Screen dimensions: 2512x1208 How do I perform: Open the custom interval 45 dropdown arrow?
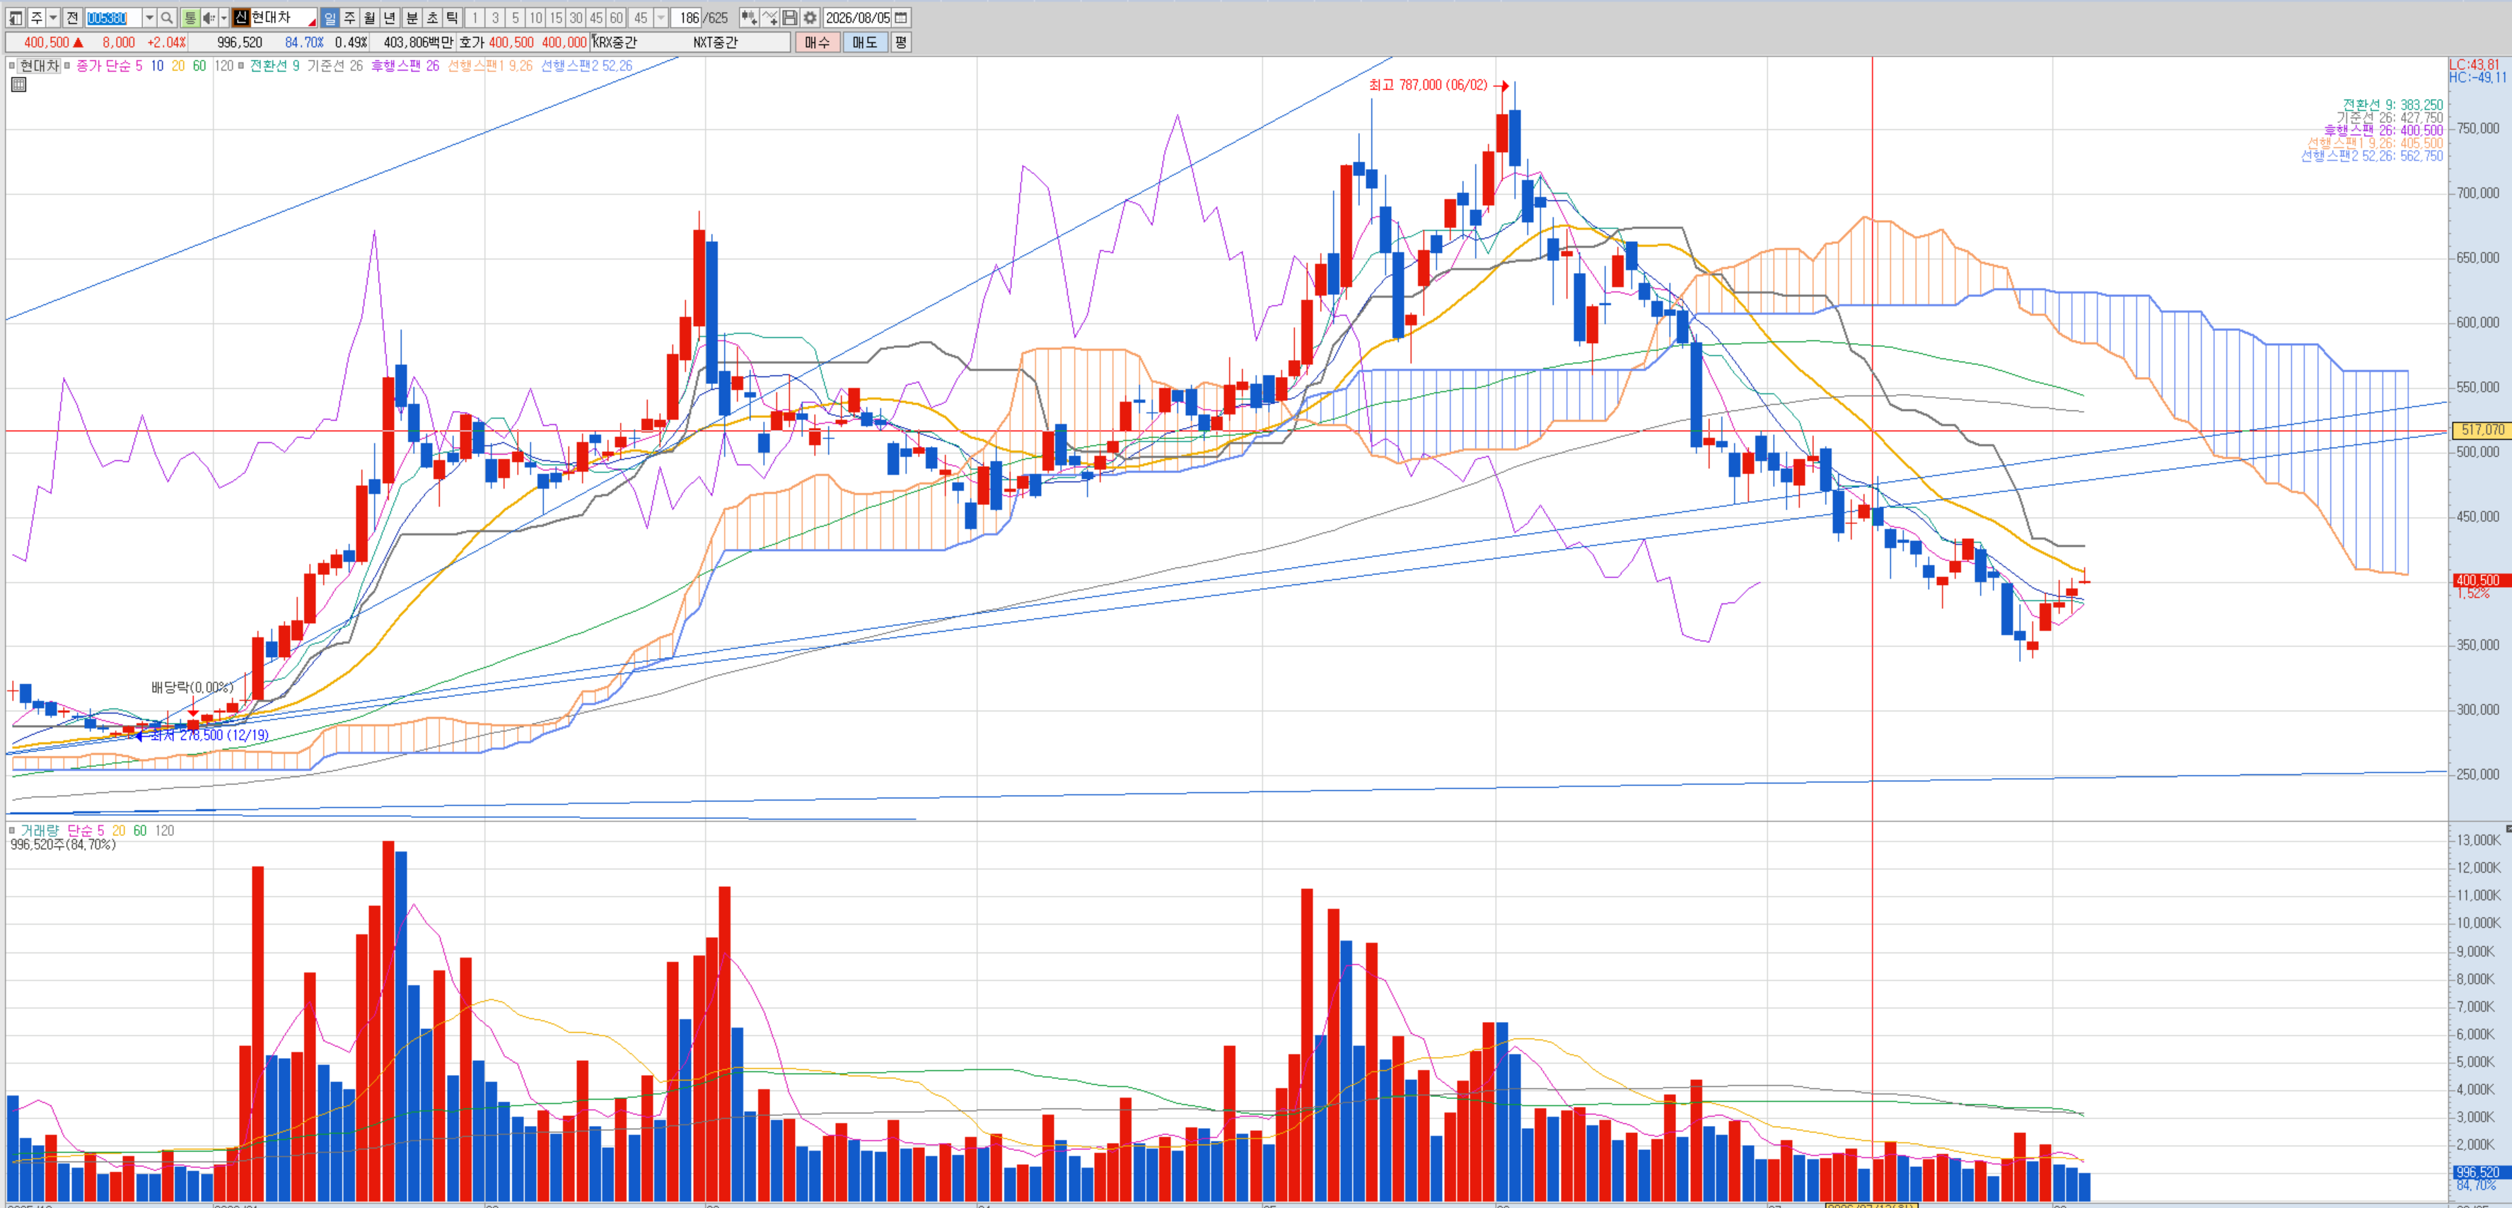coord(661,18)
